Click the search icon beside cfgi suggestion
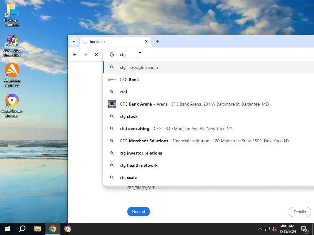Viewport: 314px width, 235px height. (x=112, y=92)
